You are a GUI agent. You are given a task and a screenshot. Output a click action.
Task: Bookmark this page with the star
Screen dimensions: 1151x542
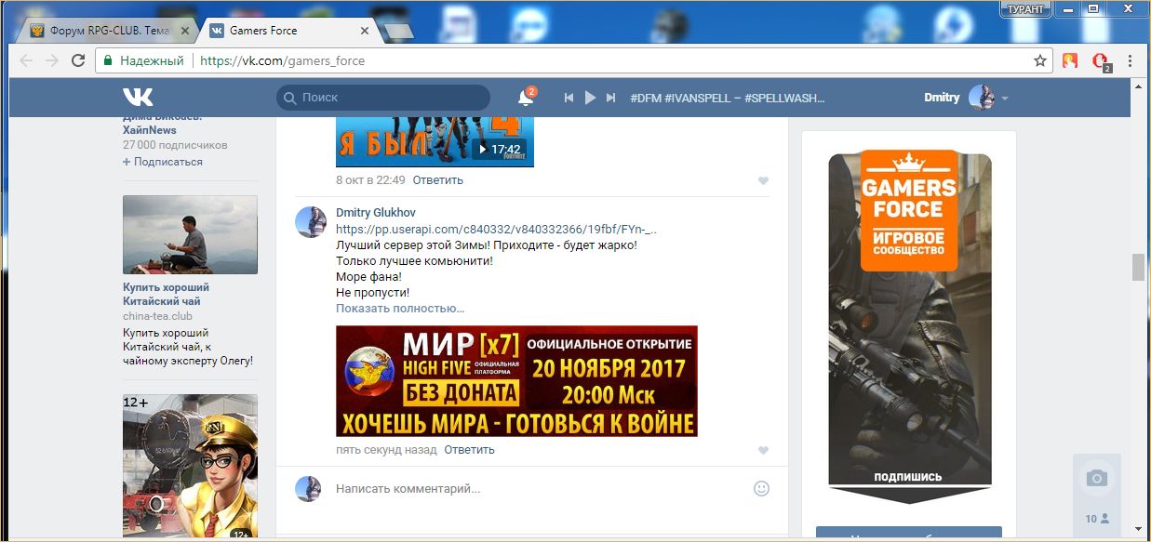click(x=1040, y=60)
